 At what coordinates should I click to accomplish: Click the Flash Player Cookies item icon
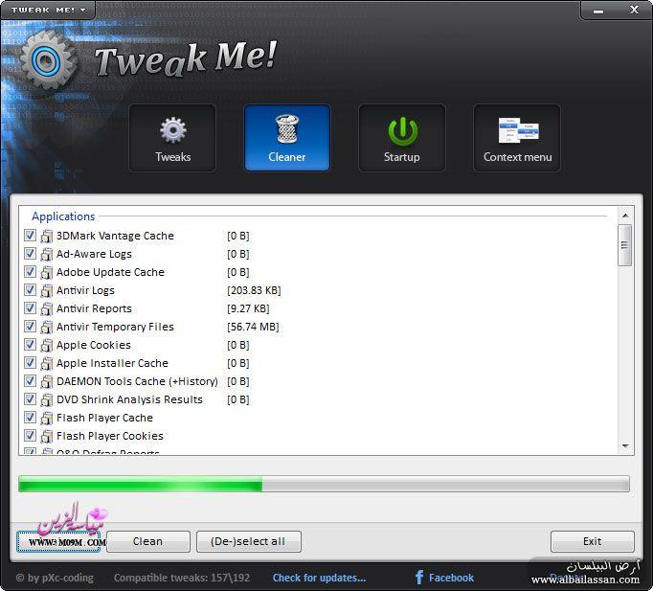point(47,437)
